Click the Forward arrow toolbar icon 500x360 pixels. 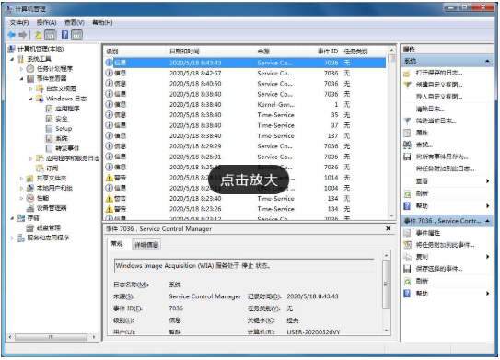[22, 34]
